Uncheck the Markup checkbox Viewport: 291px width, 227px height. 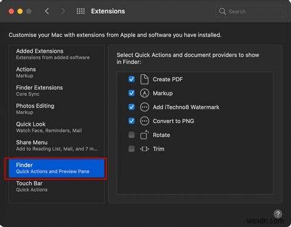[132, 93]
